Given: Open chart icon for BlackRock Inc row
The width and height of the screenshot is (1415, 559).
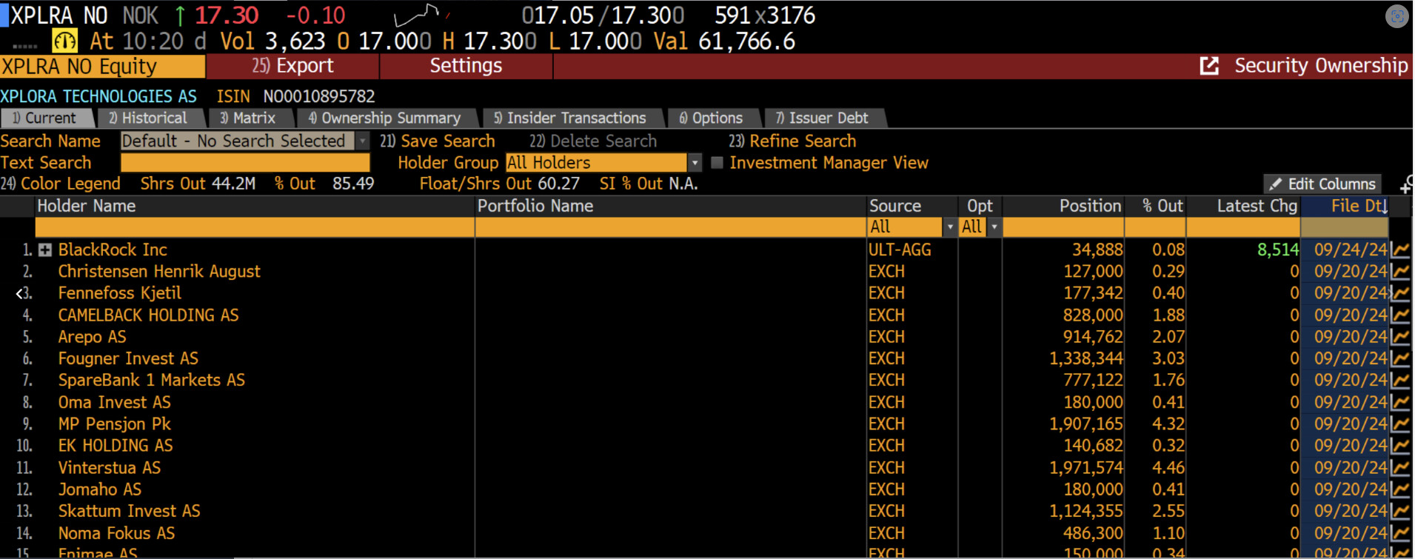Looking at the screenshot, I should click(1399, 250).
